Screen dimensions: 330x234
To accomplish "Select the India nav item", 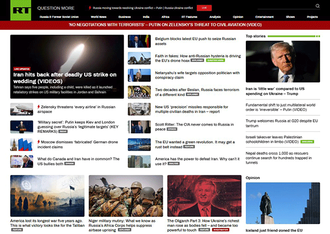I will [146, 17].
